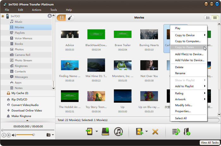Screen dimensions: 221x146
Task: Click the View All Tasks button
Action: pyautogui.click(x=210, y=143)
